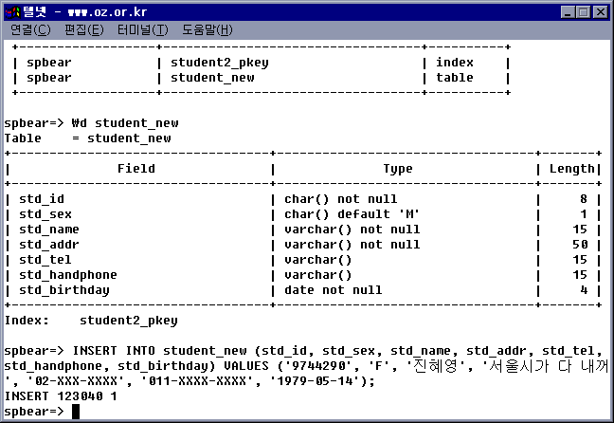This screenshot has height=423, width=614.
Task: Open the 도움말(H) menu
Action: [207, 30]
